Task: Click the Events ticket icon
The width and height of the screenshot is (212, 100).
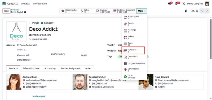Action: pyautogui.click(x=125, y=24)
